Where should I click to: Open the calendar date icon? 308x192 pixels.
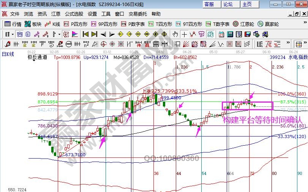pos(221,34)
